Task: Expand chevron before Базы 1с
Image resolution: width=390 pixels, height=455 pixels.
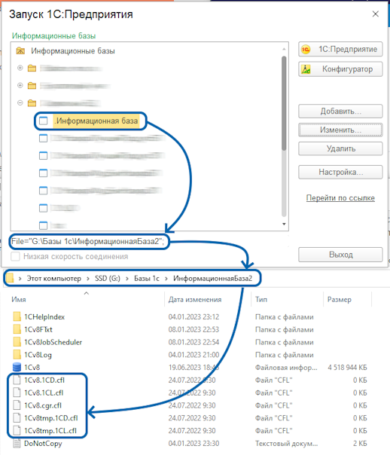Action: click(x=127, y=279)
